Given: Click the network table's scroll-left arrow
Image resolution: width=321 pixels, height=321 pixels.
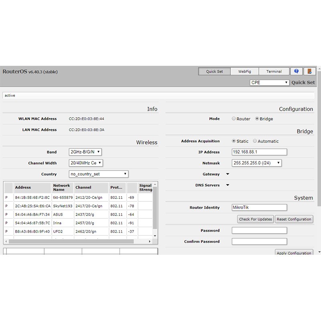Looking at the screenshot, I should 6,242.
